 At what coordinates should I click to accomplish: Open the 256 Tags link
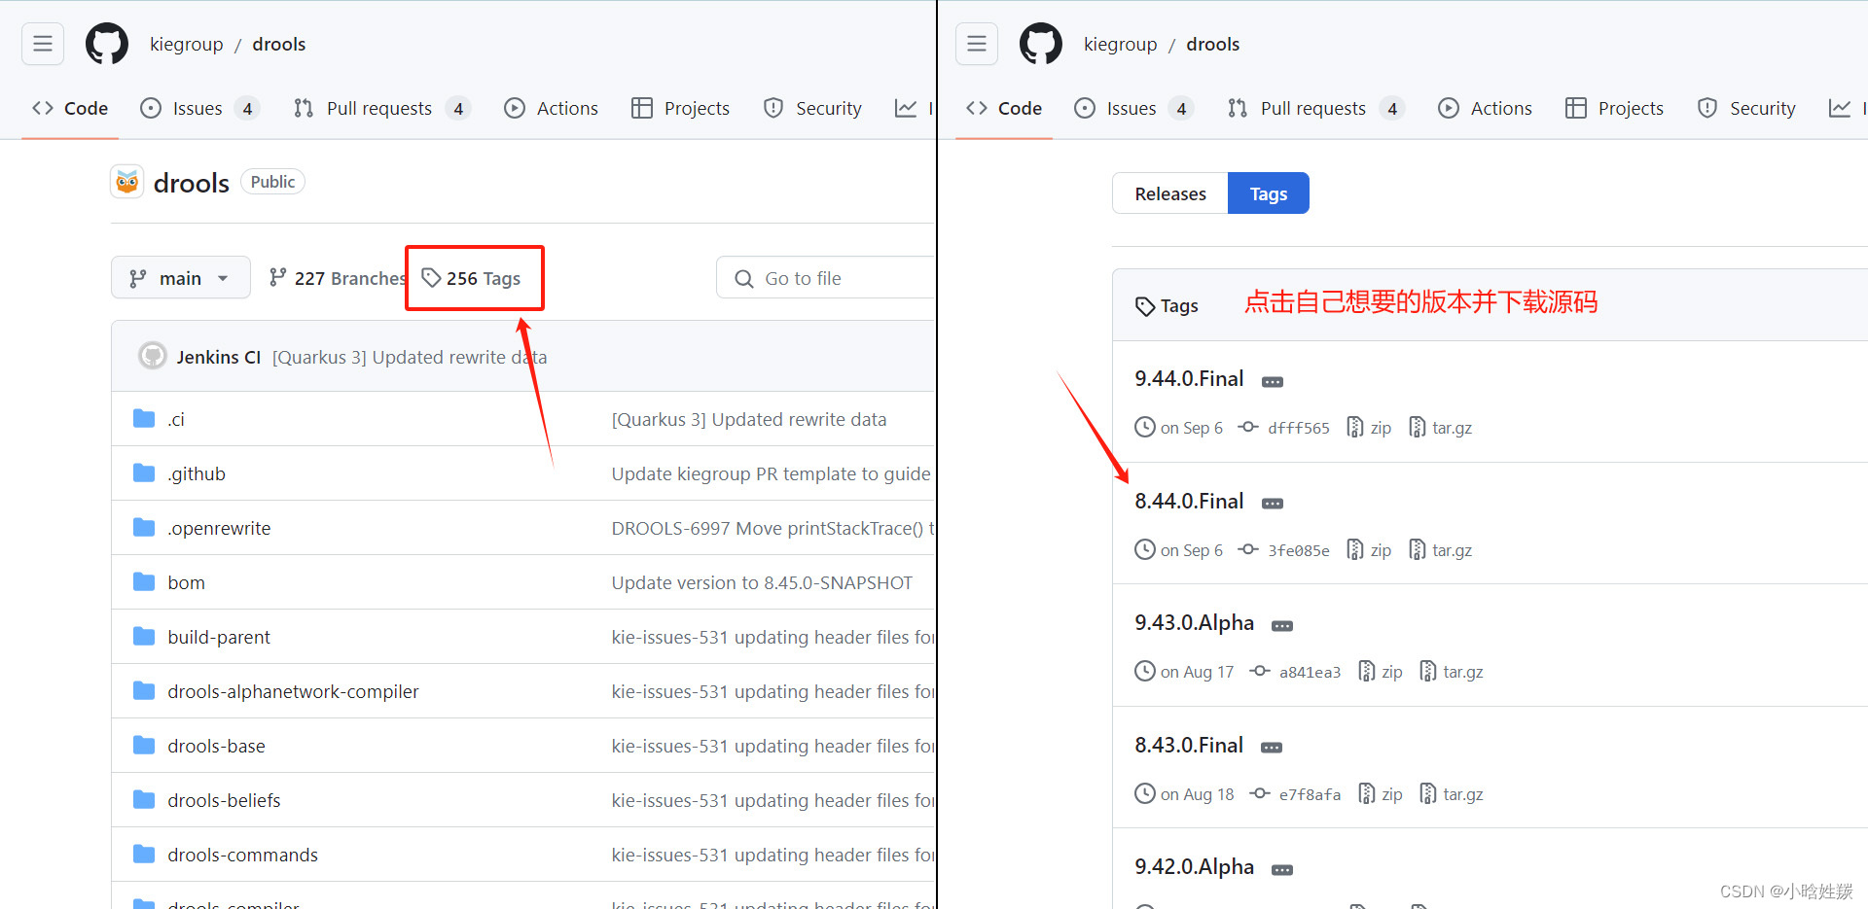[472, 278]
